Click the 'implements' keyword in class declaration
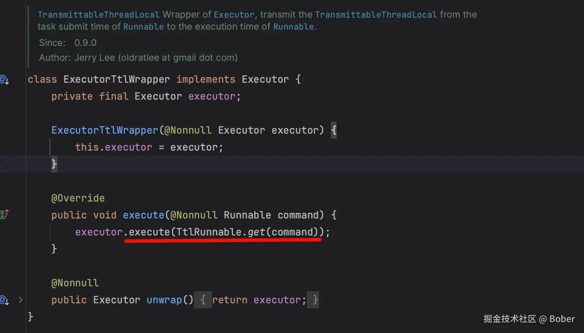Screen dimensions: 584x333 (206, 79)
